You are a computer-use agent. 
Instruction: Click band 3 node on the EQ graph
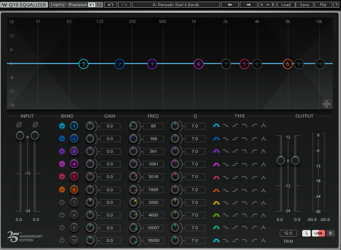pyautogui.click(x=152, y=64)
